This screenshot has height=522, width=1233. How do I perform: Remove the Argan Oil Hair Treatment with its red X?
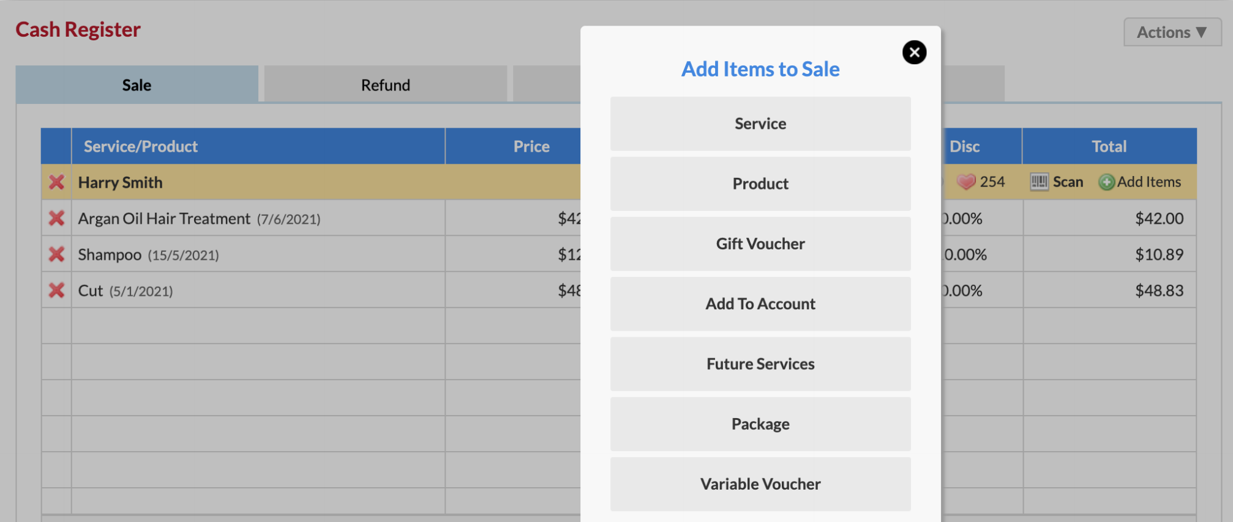56,218
